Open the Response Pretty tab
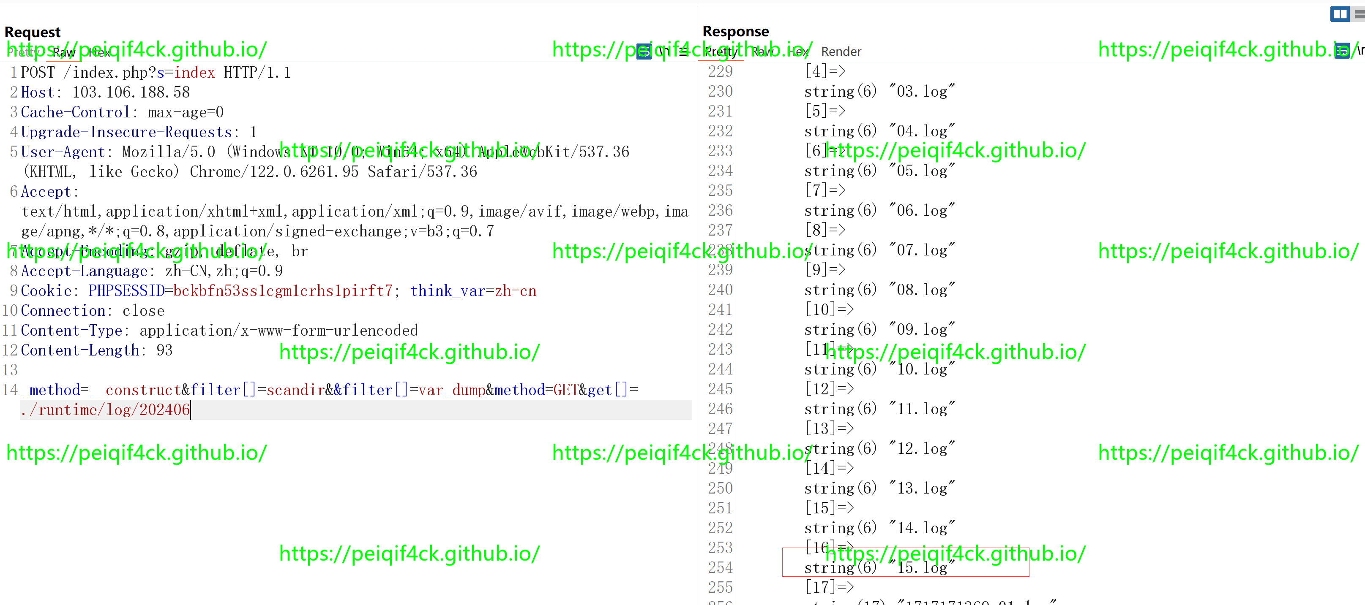Viewport: 1365px width, 605px height. [721, 52]
